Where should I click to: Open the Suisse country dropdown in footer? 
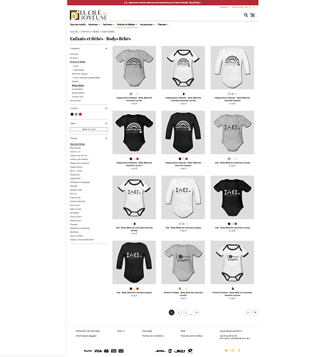[120, 331]
